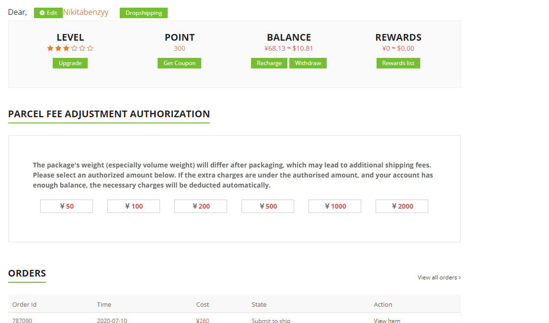549x323 pixels.
Task: Click the Submit to ship state cell
Action: 271,320
